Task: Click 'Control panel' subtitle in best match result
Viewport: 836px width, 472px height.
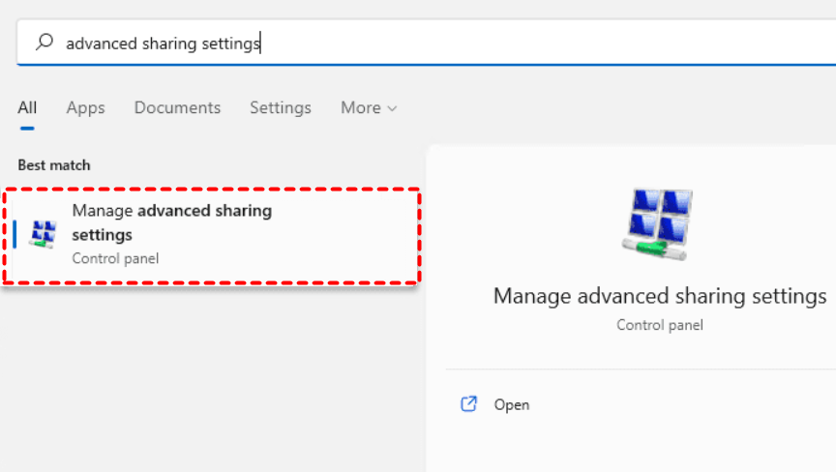Action: pyautogui.click(x=115, y=258)
